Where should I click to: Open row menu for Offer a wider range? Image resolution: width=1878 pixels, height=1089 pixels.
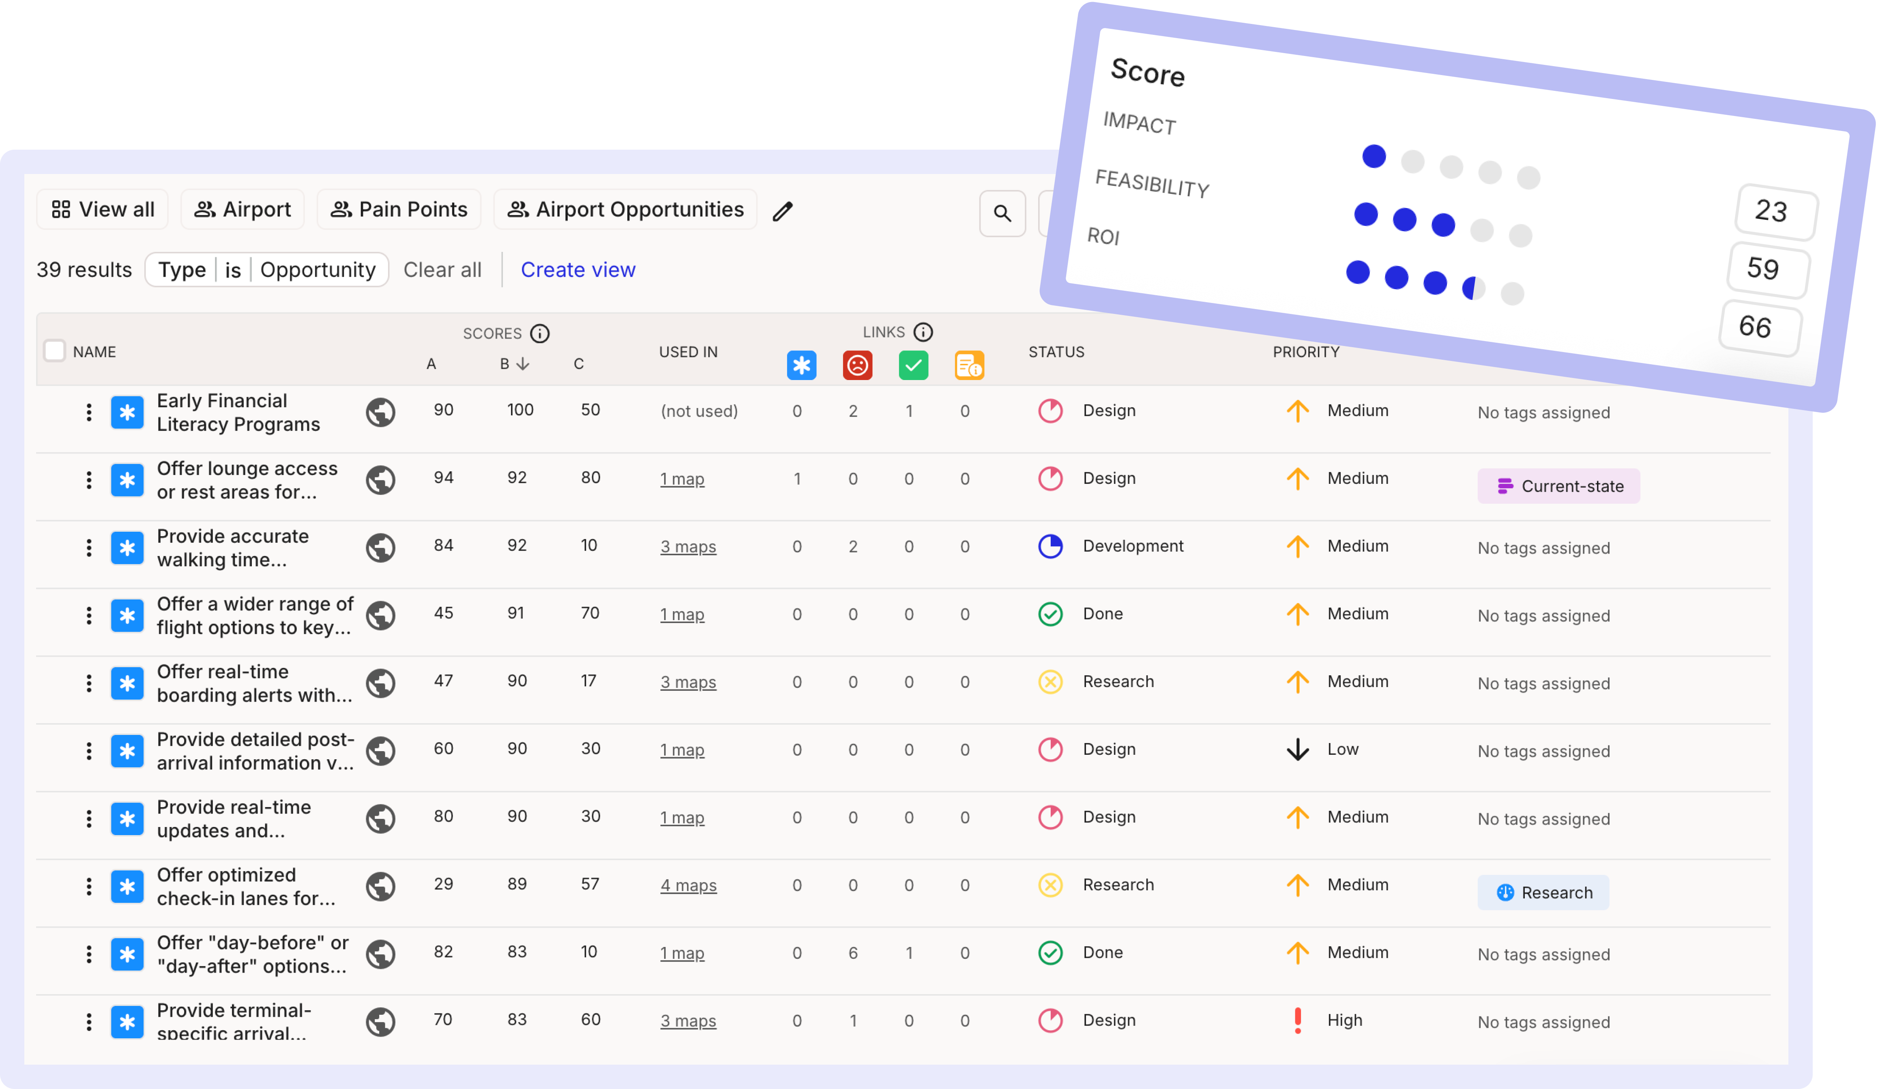click(89, 616)
